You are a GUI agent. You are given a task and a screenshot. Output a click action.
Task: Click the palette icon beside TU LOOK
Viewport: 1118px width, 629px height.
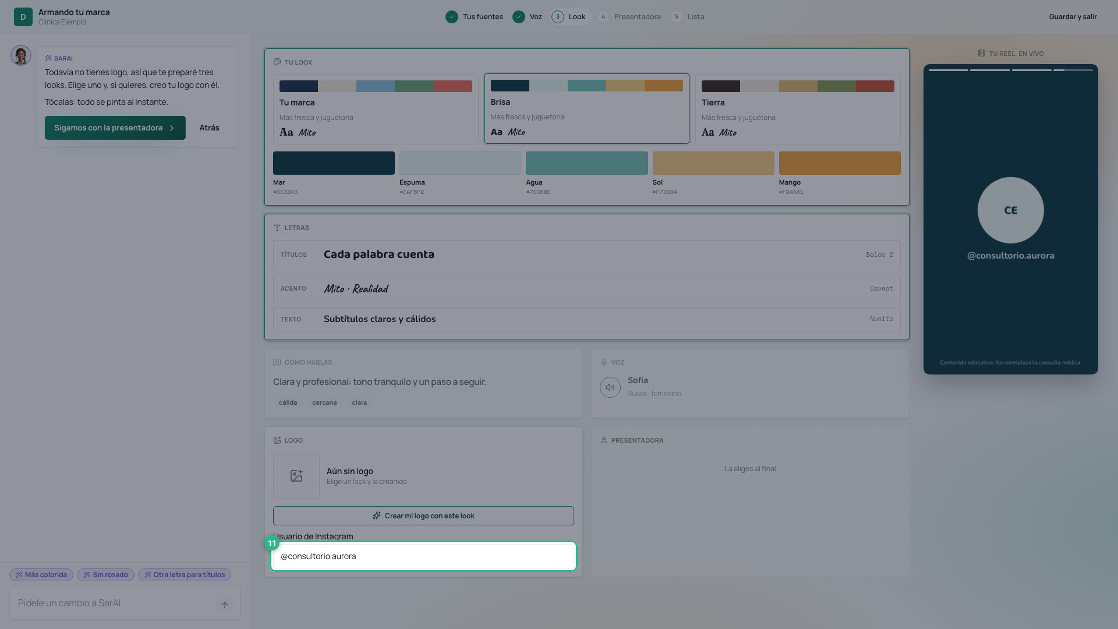[x=277, y=62]
